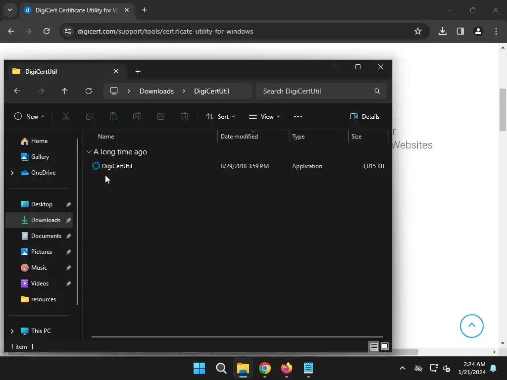
Task: Open resources folder in navigation pane
Action: [40, 299]
